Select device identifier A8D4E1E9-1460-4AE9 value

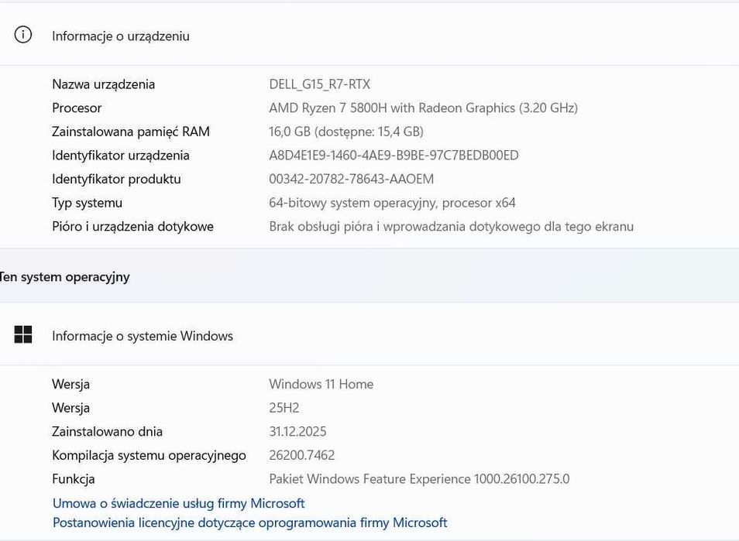[x=394, y=156]
